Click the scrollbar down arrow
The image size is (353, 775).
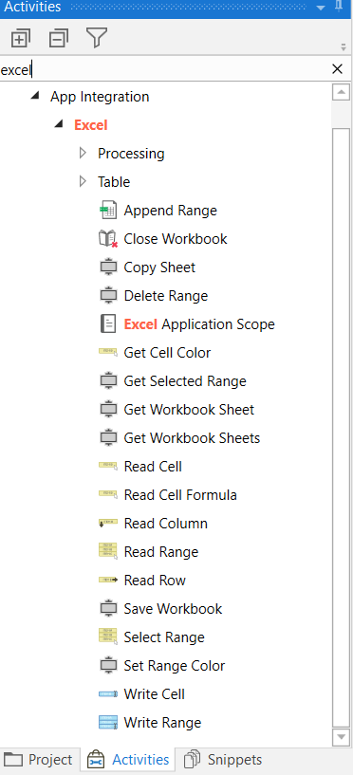341,737
